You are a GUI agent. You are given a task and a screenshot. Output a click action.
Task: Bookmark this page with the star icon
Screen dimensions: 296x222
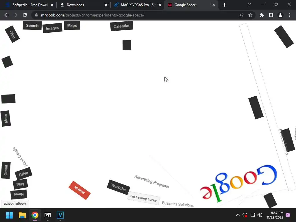[250, 15]
